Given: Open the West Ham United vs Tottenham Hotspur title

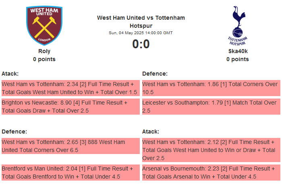Looking at the screenshot, I should click(x=141, y=22).
